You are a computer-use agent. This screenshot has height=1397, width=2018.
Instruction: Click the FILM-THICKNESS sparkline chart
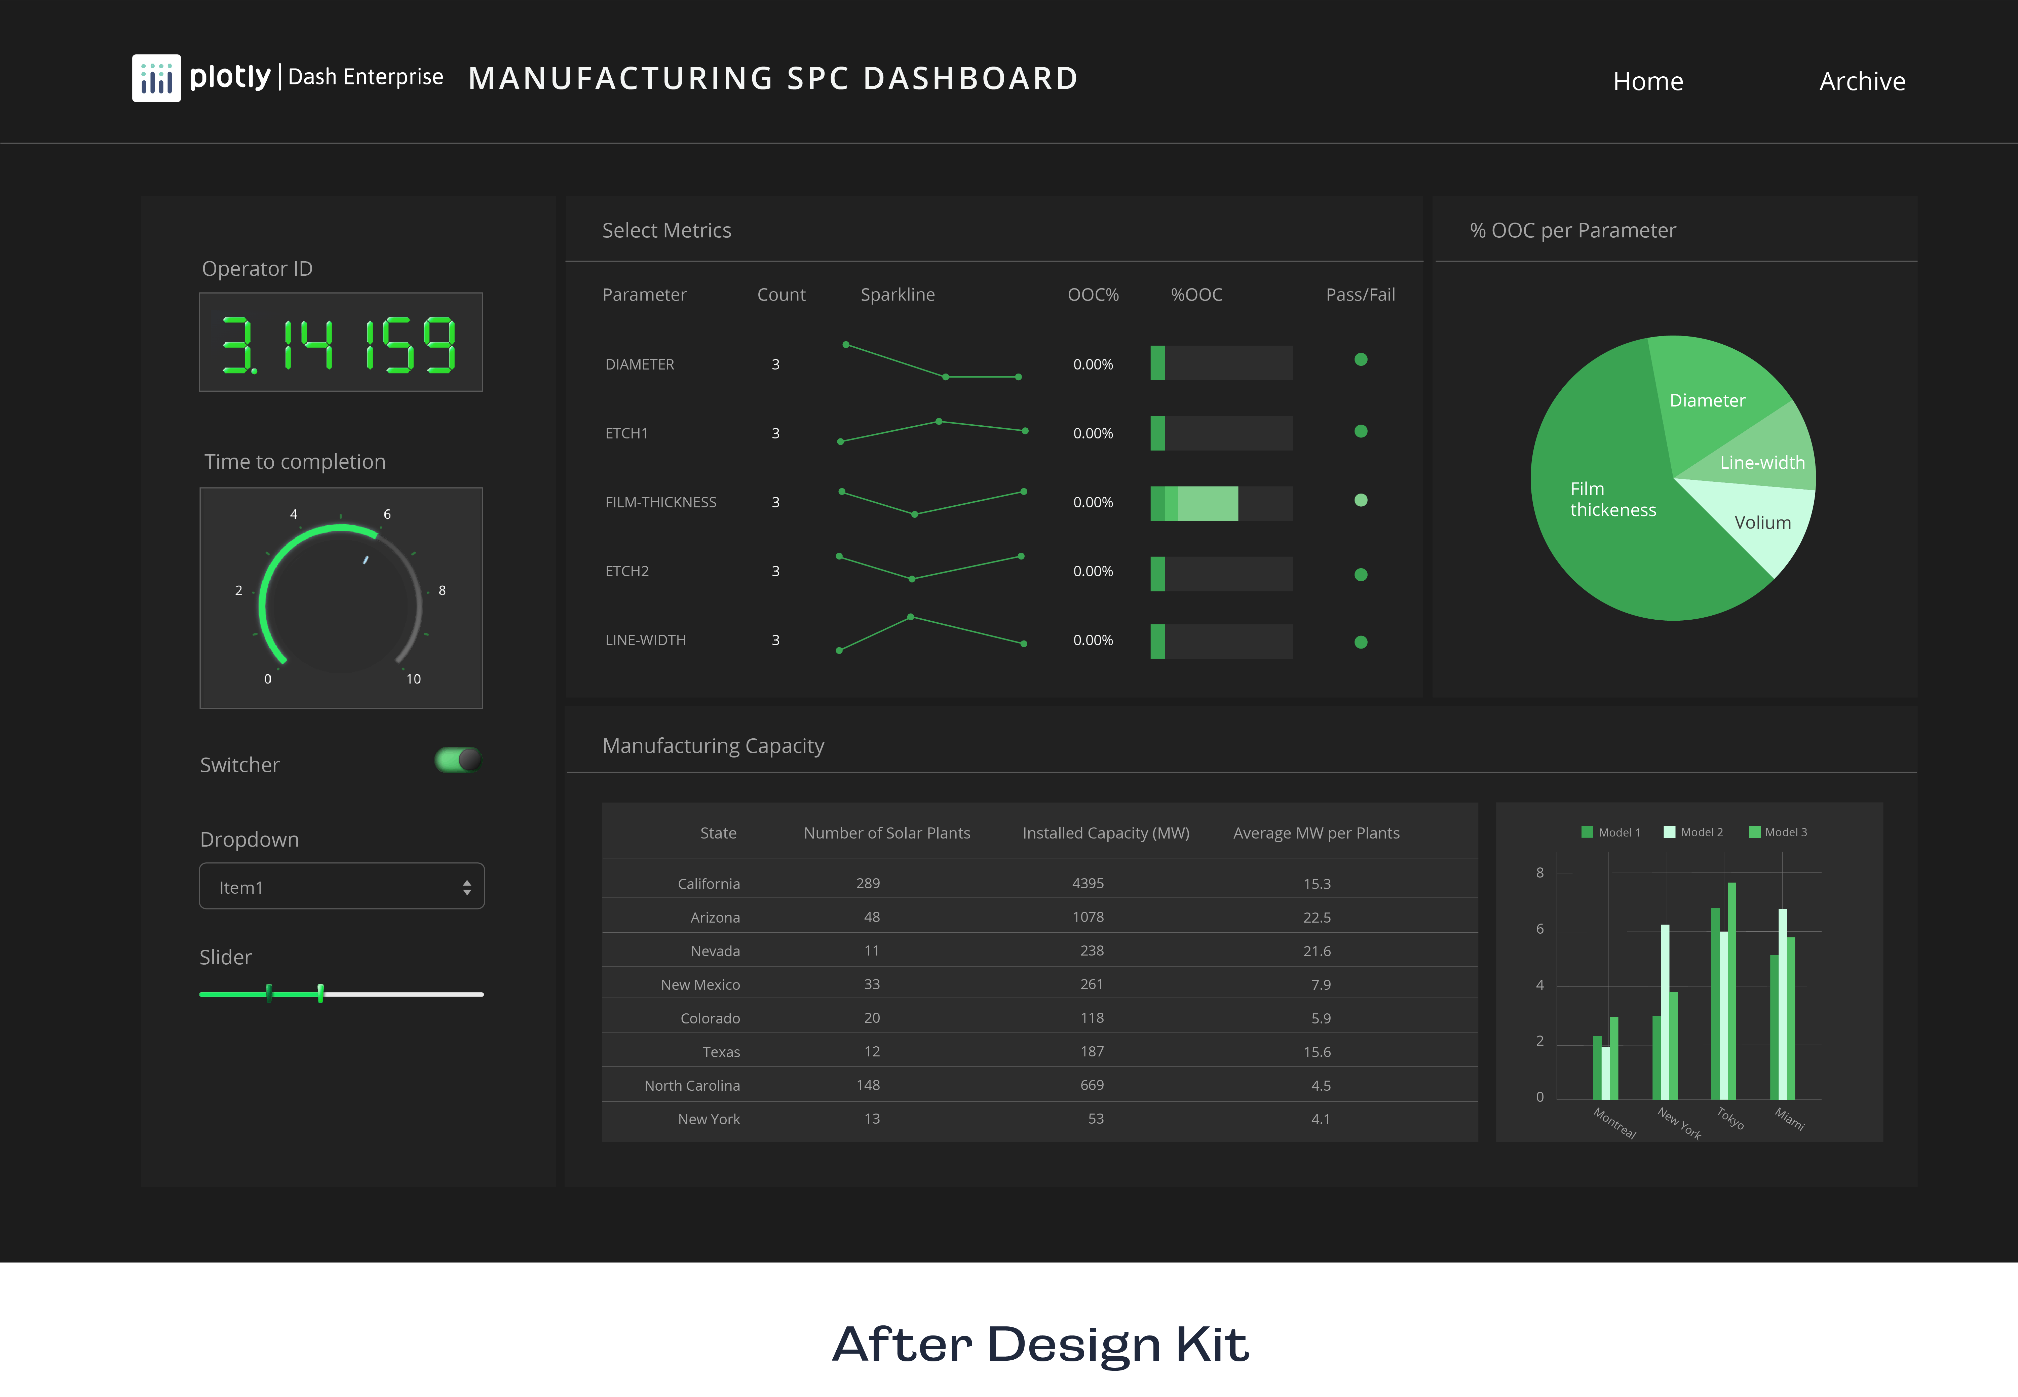click(932, 503)
